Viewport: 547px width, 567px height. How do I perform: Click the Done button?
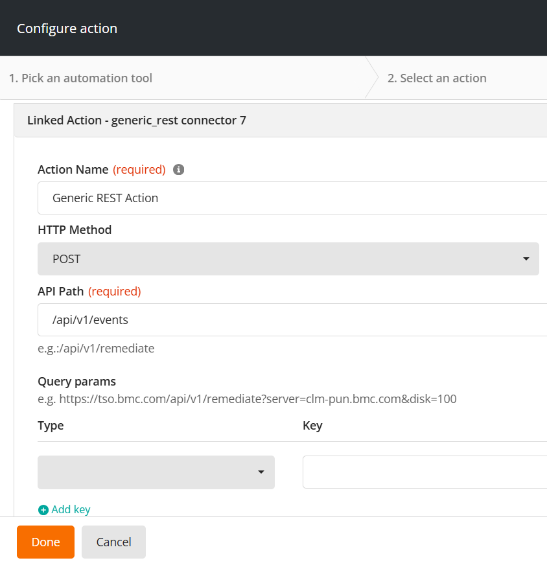[45, 542]
